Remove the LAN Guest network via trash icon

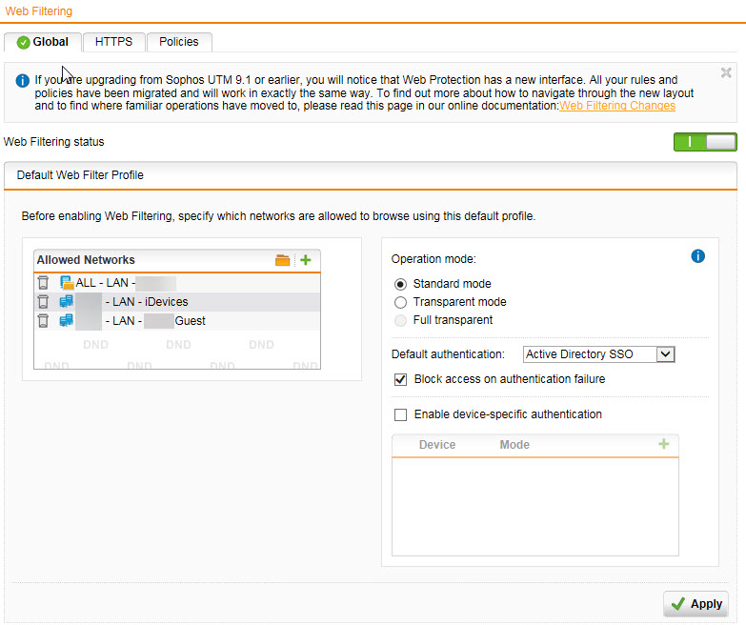(x=43, y=321)
